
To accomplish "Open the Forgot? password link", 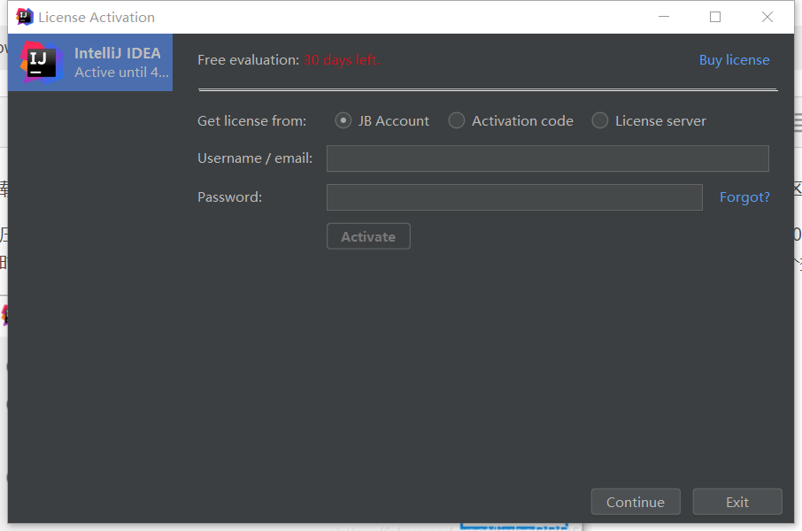I will [744, 197].
